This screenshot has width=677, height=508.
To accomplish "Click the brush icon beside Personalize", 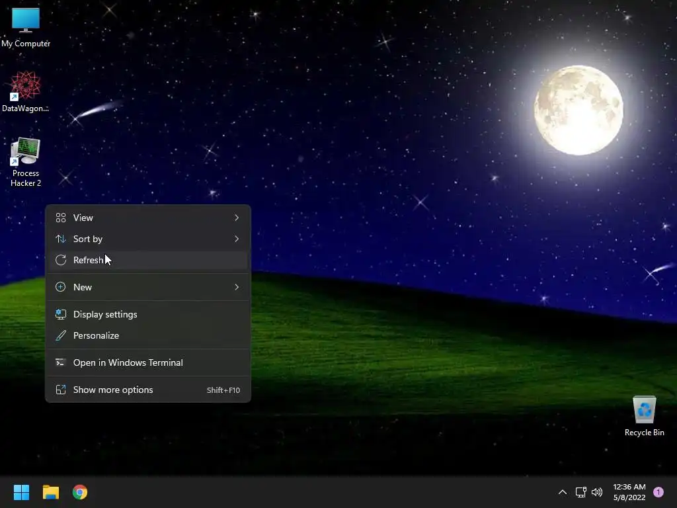I will 61,335.
